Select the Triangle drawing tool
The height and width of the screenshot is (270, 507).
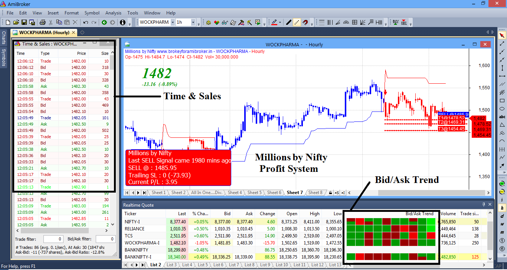(502, 125)
